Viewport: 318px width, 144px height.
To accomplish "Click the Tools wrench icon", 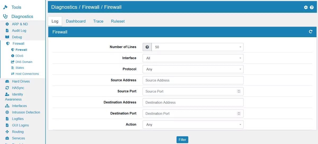I will pyautogui.click(x=5, y=7).
